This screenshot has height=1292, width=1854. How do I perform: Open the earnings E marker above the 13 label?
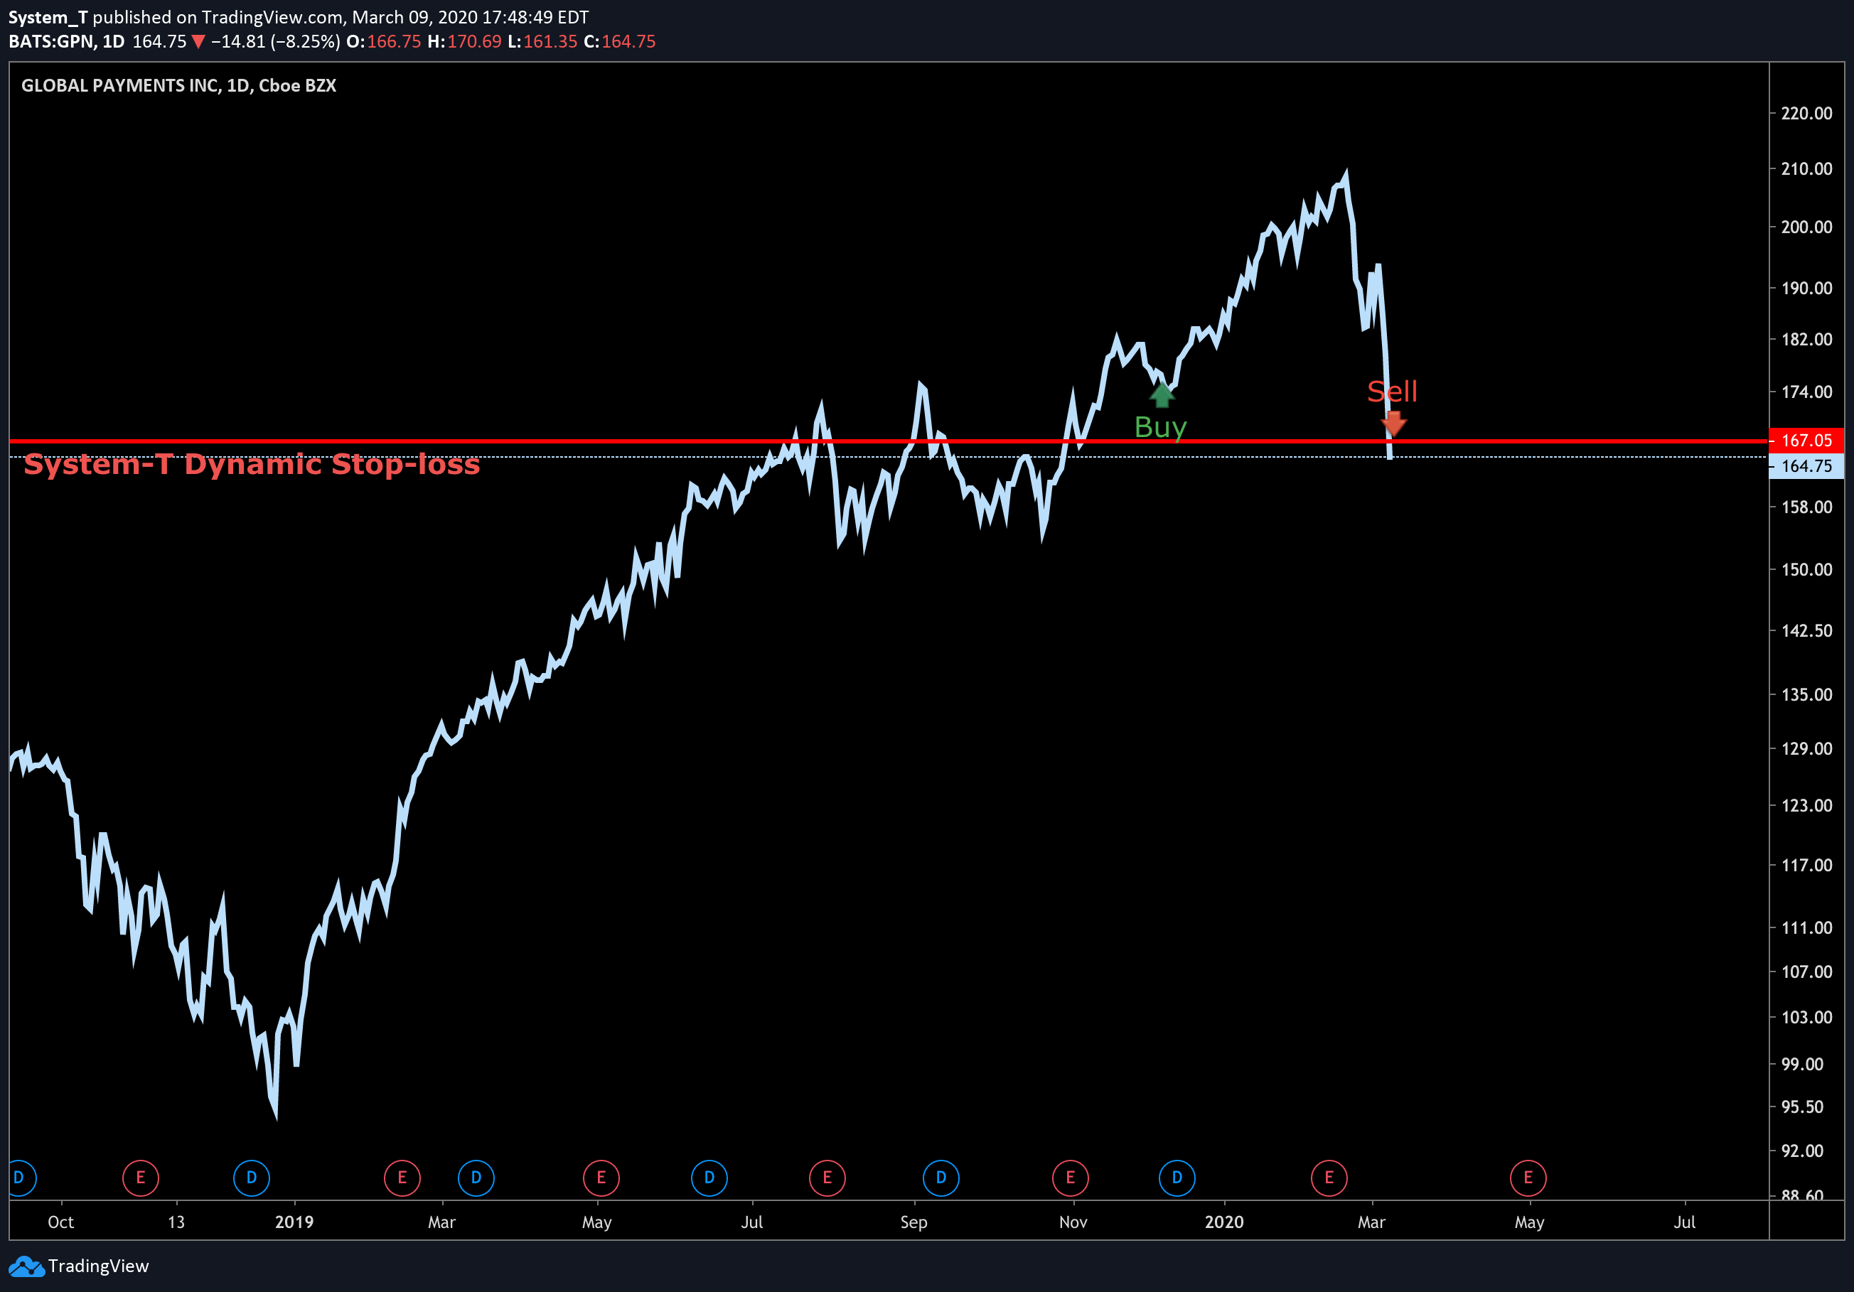click(141, 1178)
